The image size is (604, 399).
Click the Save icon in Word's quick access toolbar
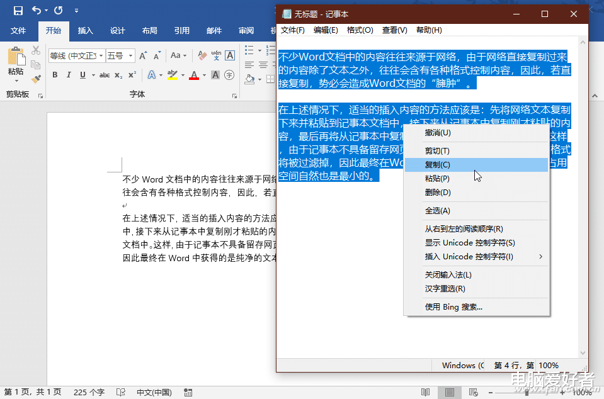click(x=18, y=11)
